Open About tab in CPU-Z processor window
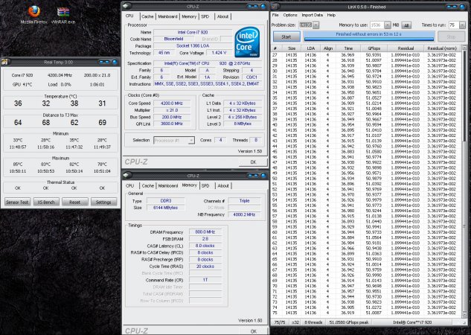 [223, 16]
